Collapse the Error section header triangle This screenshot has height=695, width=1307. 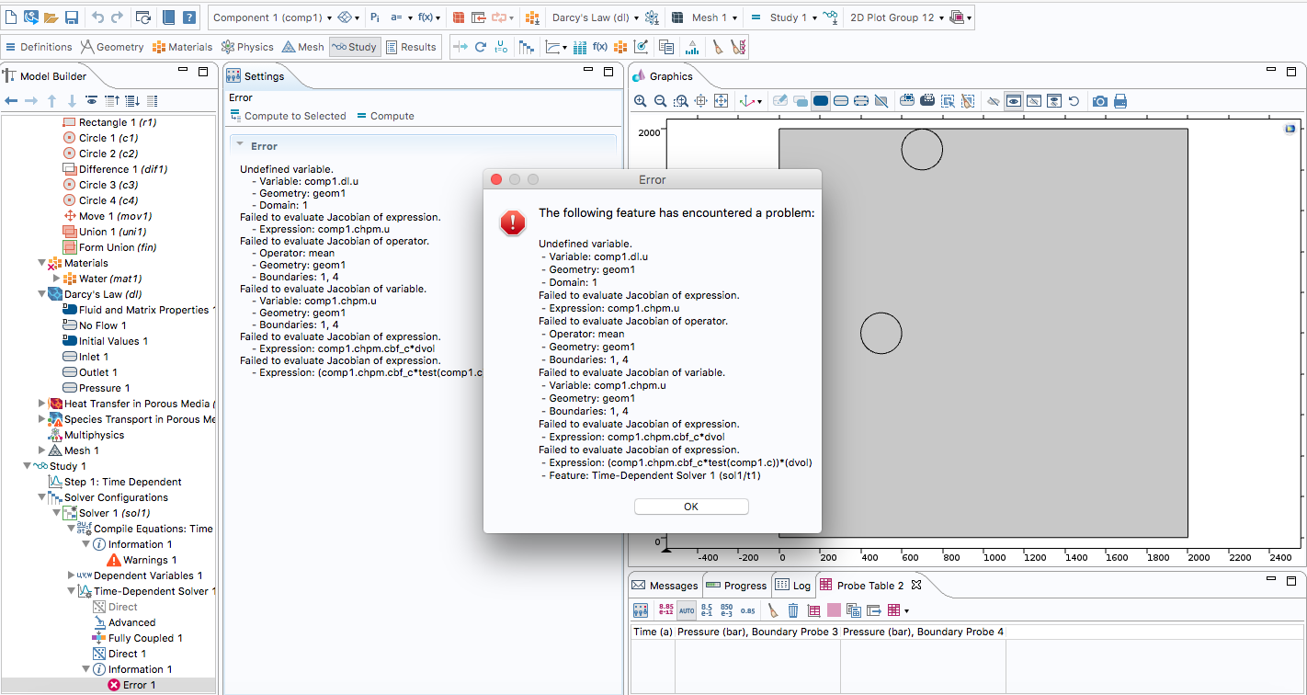(x=240, y=145)
